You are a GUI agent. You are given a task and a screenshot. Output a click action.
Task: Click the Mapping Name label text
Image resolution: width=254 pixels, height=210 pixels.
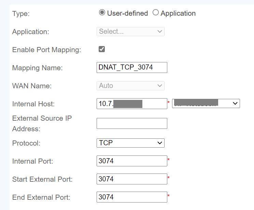38,68
